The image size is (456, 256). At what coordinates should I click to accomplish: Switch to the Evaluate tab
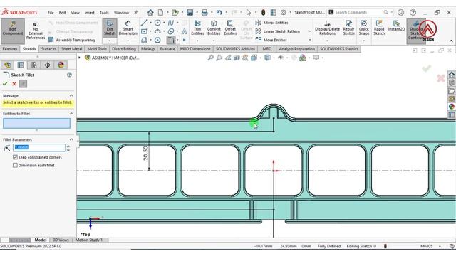(x=167, y=49)
